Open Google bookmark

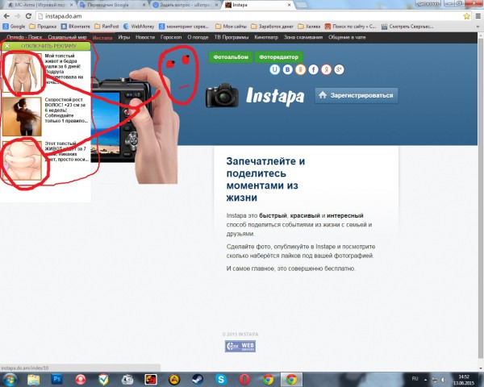click(x=14, y=27)
